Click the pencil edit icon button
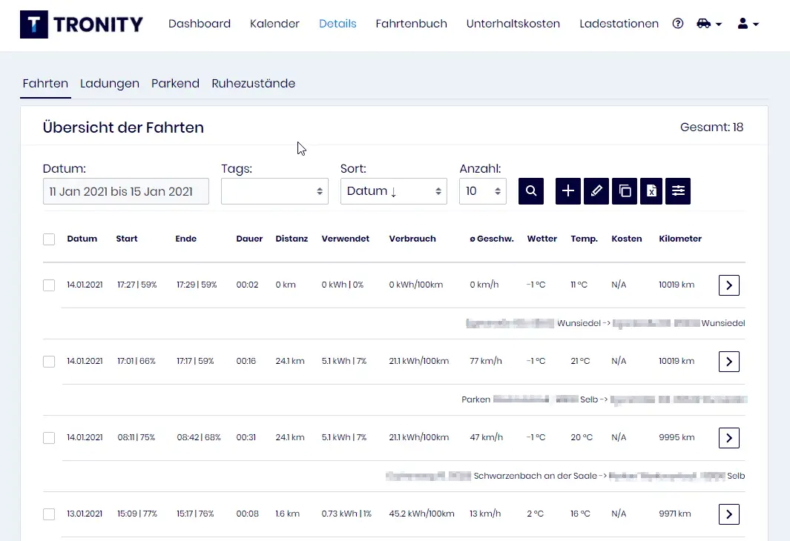 click(596, 191)
